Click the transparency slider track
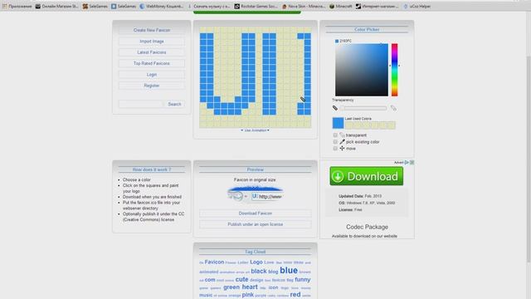531x299 pixels. [x=363, y=108]
